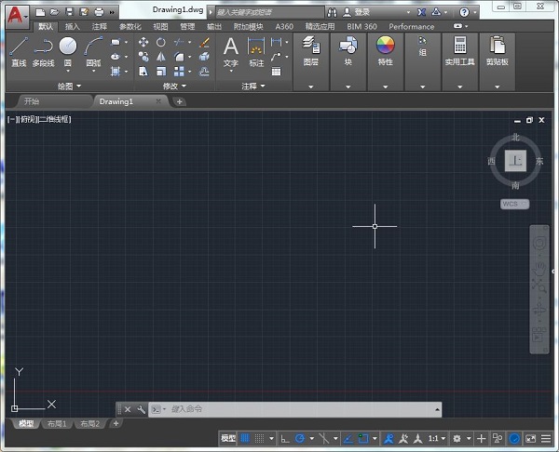Switch to the 插入 ribbon tab
This screenshot has width=559, height=452.
point(72,27)
